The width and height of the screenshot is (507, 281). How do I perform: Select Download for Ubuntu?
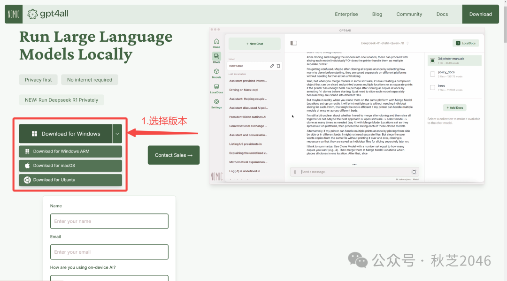point(70,180)
